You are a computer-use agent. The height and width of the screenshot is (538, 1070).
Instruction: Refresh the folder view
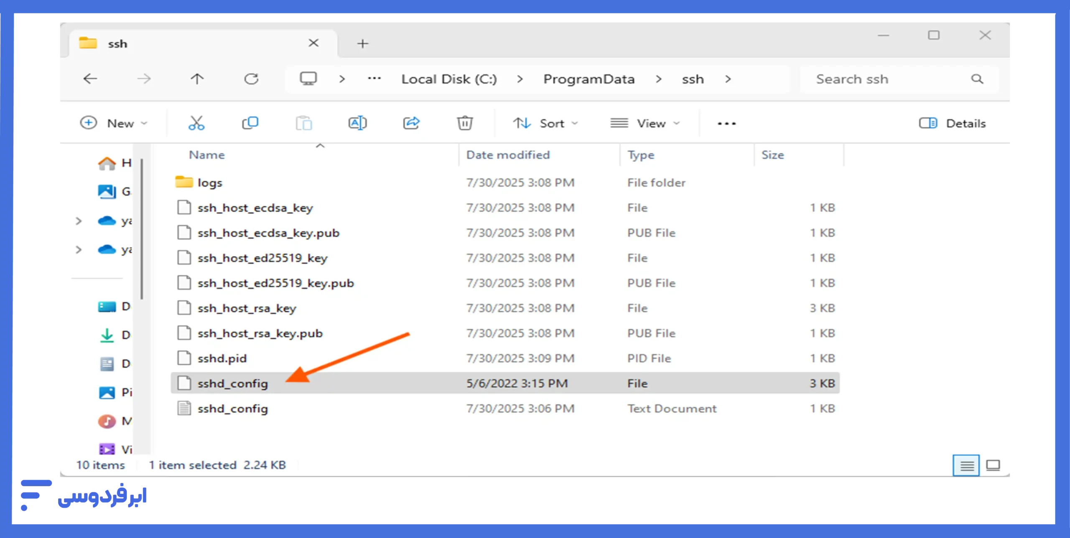[x=251, y=79]
